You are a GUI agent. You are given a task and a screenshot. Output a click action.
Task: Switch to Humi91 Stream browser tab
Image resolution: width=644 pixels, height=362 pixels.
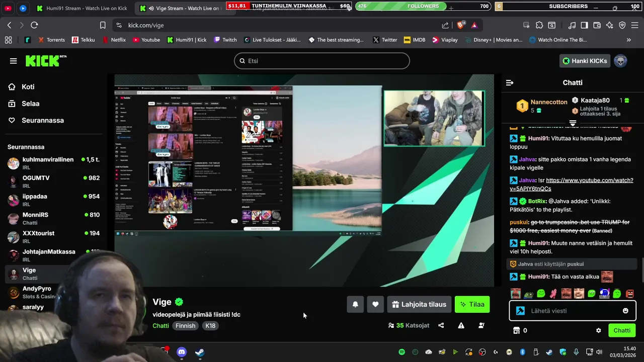click(82, 8)
